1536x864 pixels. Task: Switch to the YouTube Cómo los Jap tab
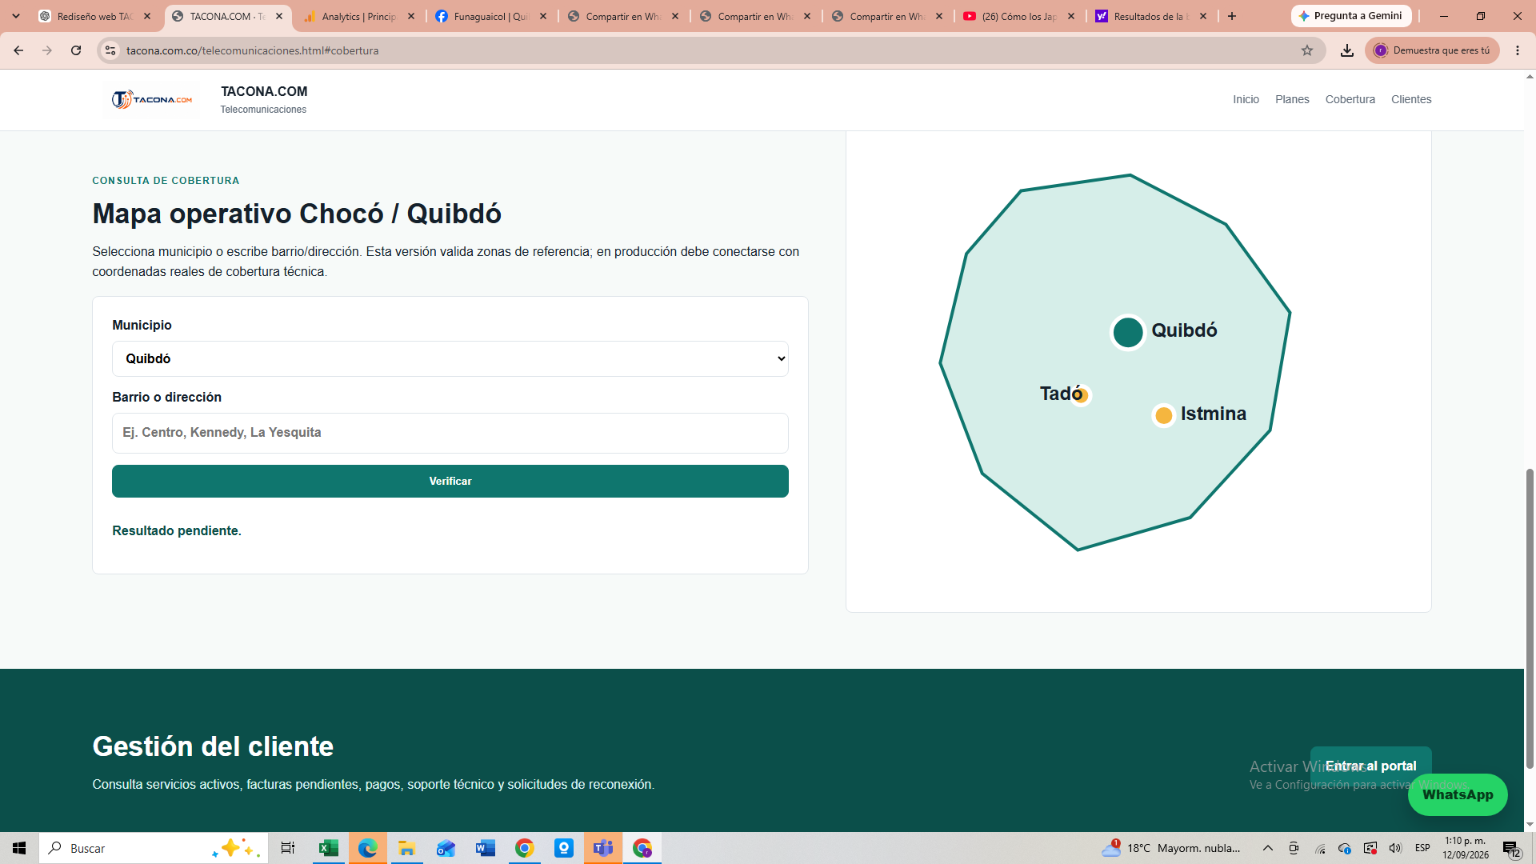[x=1019, y=16]
